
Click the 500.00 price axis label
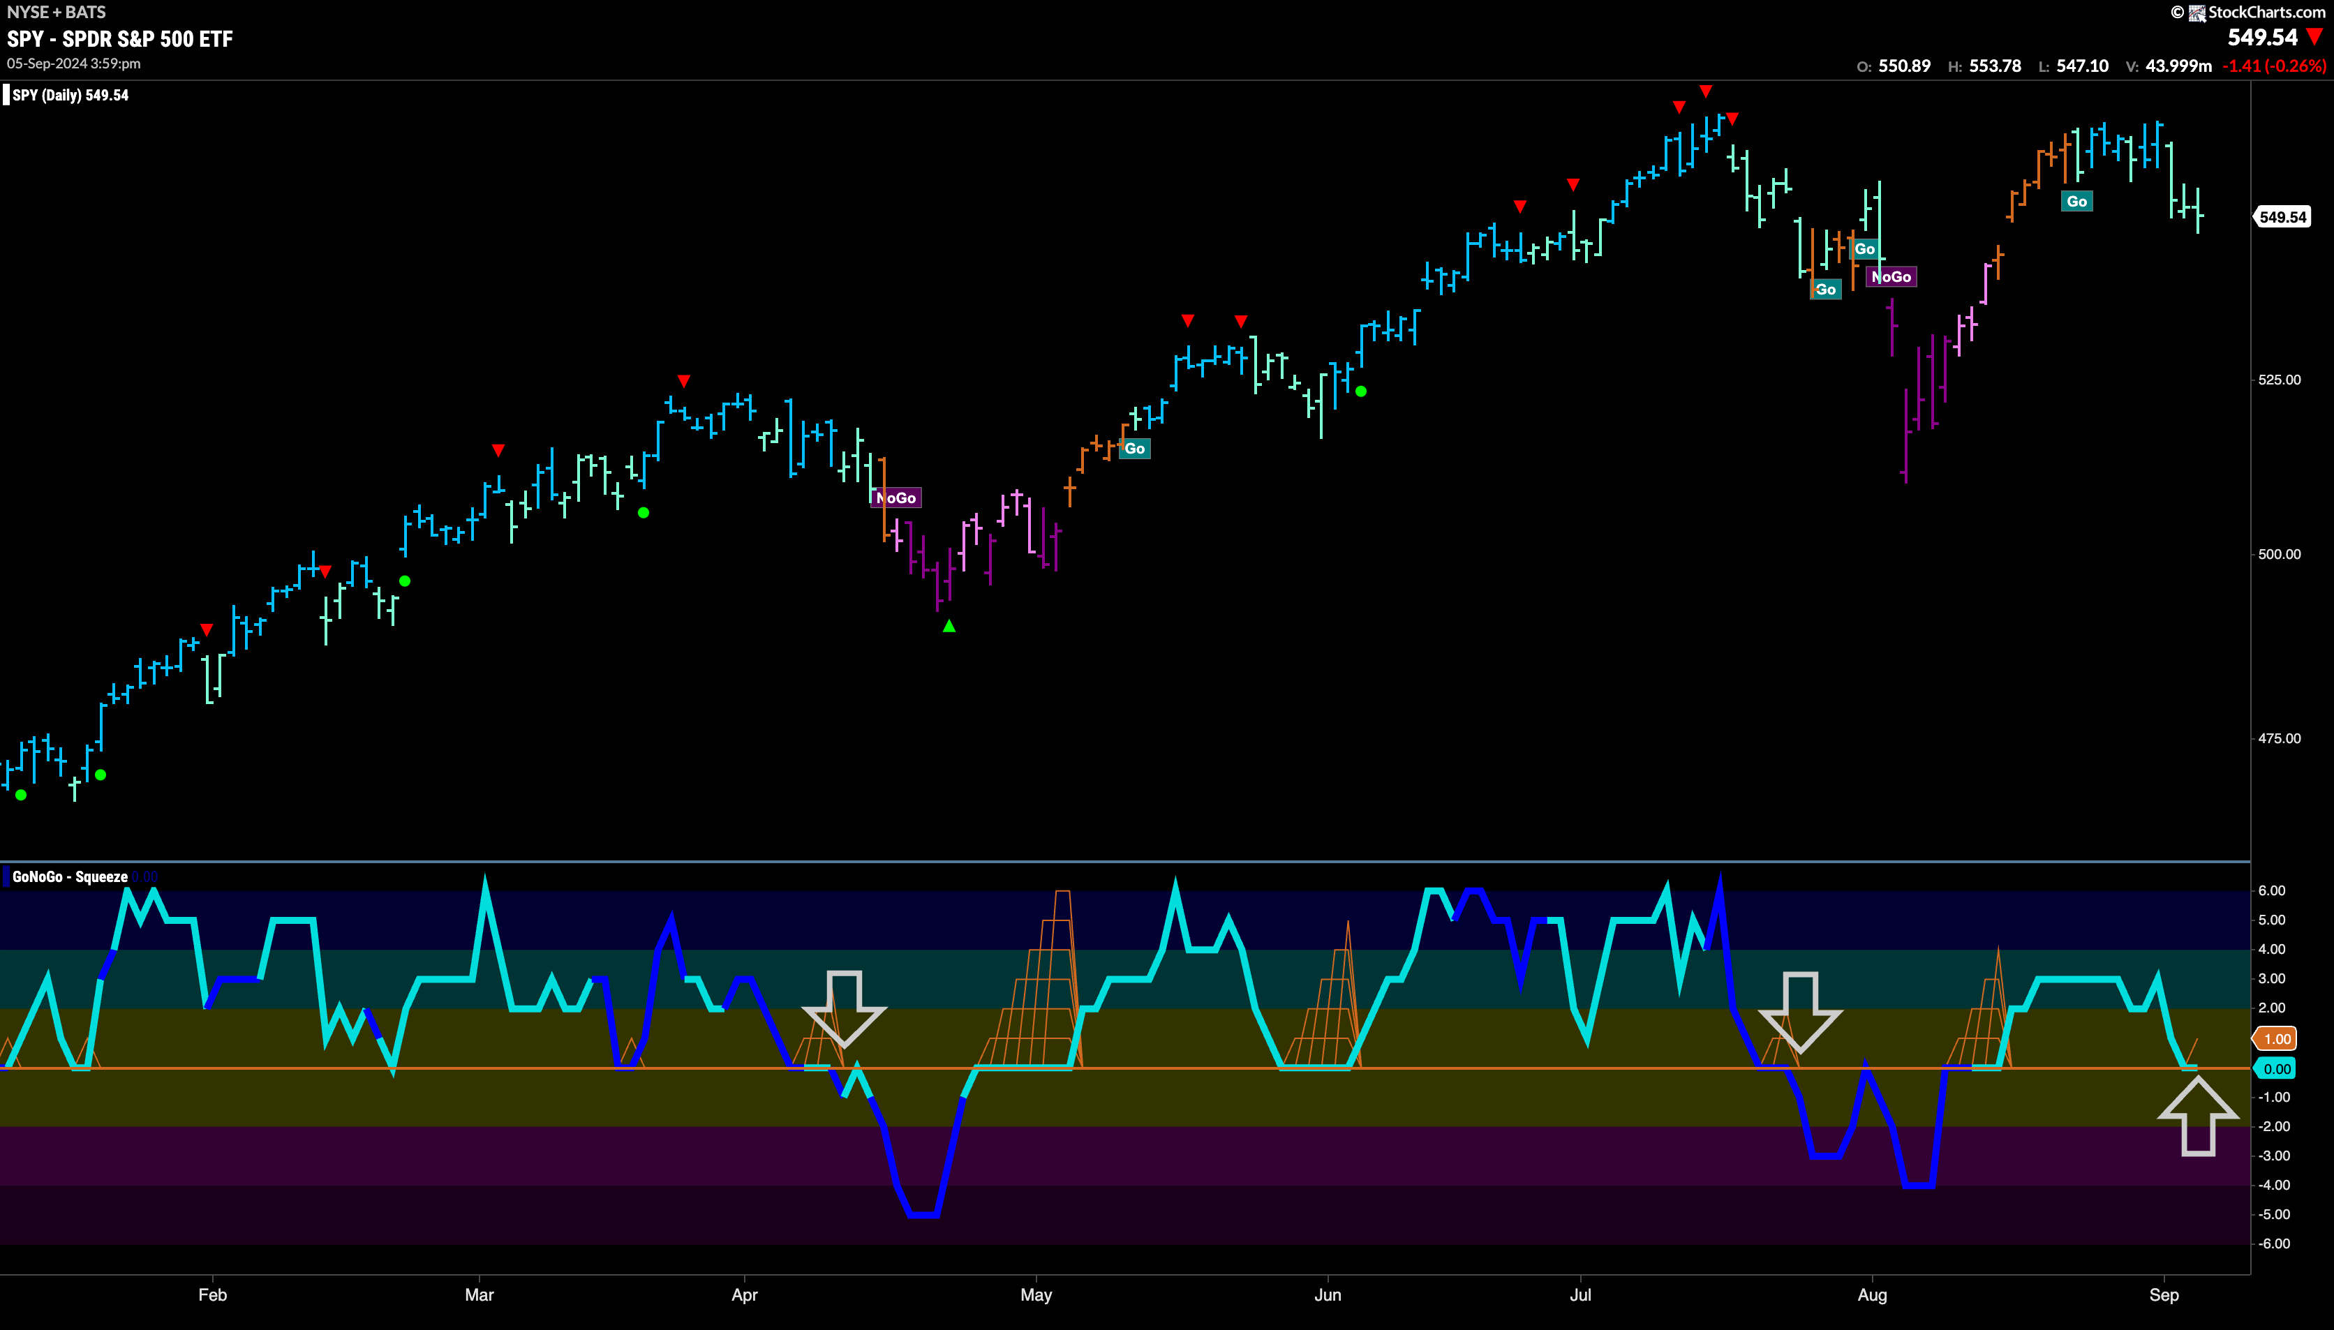coord(2279,555)
